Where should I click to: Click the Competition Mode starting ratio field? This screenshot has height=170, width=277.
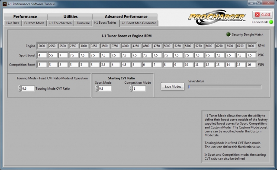[139, 88]
